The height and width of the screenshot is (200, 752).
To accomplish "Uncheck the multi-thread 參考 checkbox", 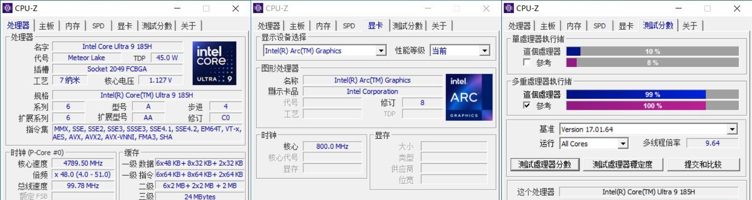I will coord(527,105).
